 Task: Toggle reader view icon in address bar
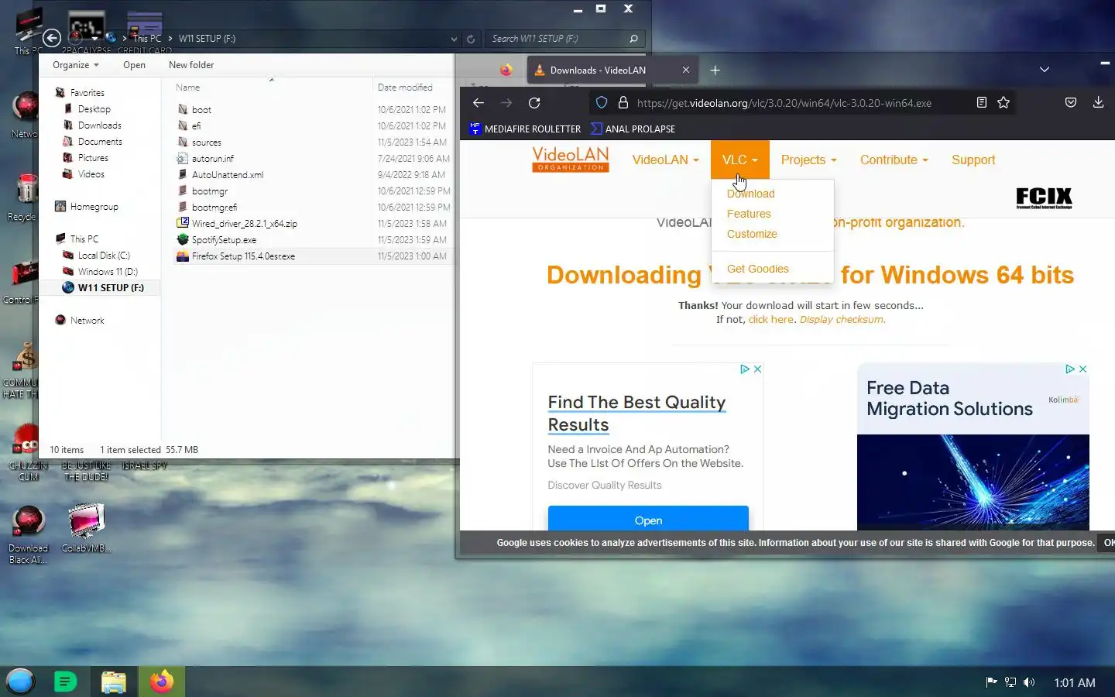pos(981,102)
